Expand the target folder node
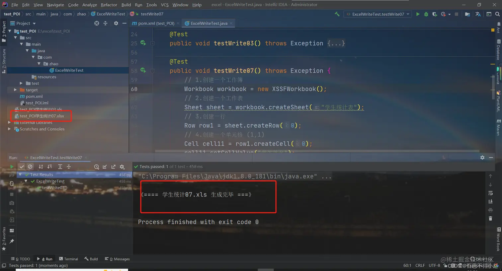 [15, 90]
